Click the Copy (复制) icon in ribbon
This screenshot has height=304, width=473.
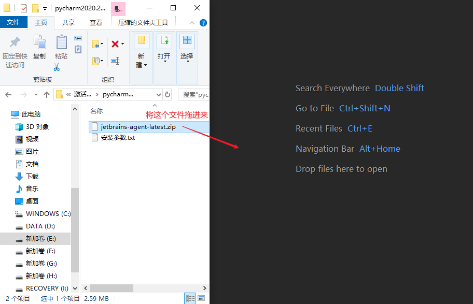coord(39,42)
